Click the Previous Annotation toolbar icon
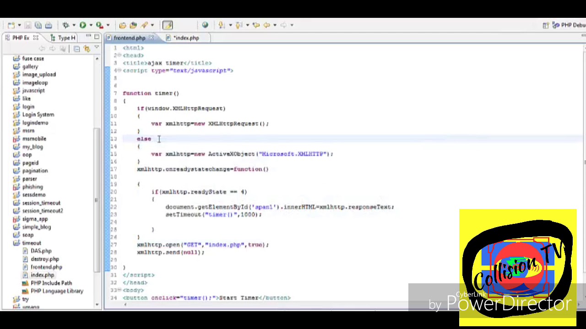 (x=239, y=25)
